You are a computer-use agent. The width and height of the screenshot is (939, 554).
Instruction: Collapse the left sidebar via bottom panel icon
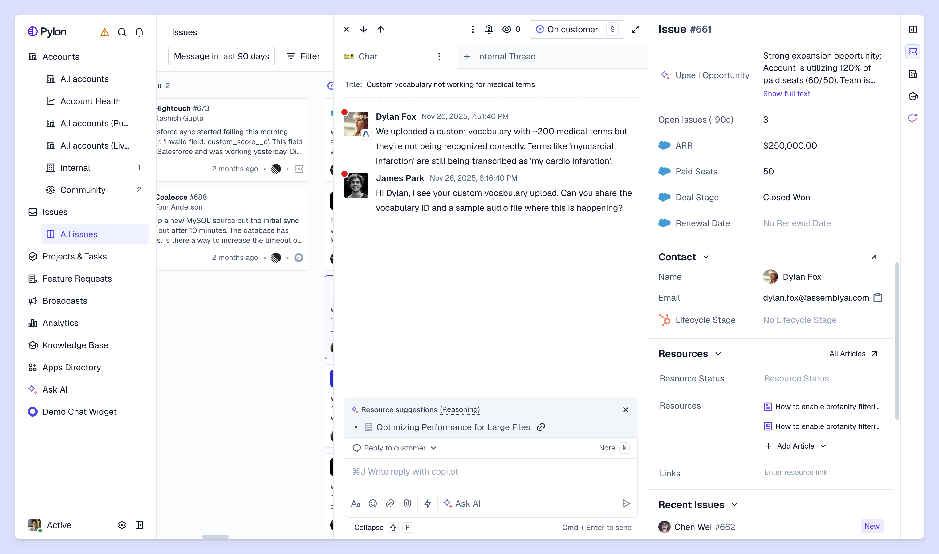point(139,525)
